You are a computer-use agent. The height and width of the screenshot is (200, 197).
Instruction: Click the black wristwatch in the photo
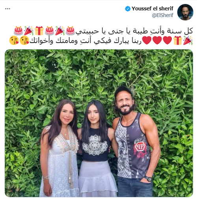[149, 179]
